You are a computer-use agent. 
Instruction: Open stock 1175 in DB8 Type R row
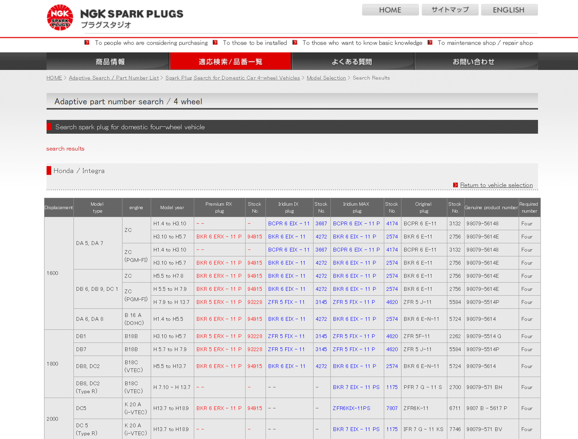point(392,387)
